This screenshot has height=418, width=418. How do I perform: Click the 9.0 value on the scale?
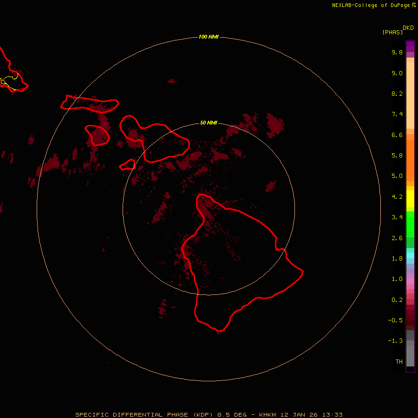pyautogui.click(x=397, y=73)
